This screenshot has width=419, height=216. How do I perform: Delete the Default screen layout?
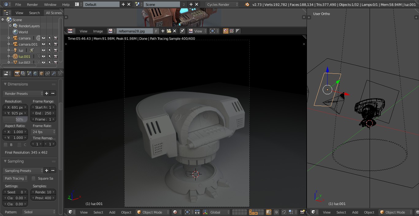click(x=129, y=4)
